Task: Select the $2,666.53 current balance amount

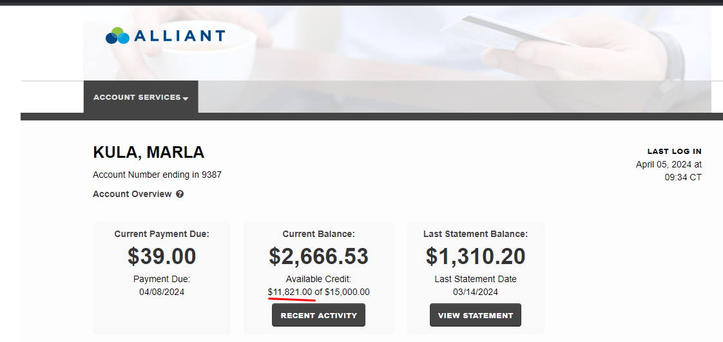Action: (318, 256)
